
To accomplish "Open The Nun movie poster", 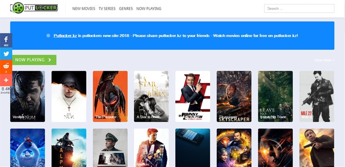I will 69,96.
